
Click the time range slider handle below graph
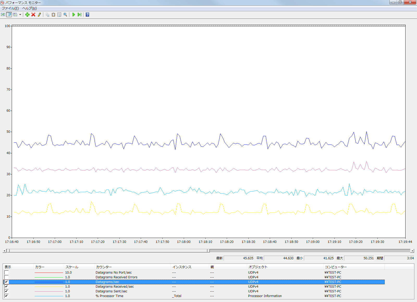(208, 251)
